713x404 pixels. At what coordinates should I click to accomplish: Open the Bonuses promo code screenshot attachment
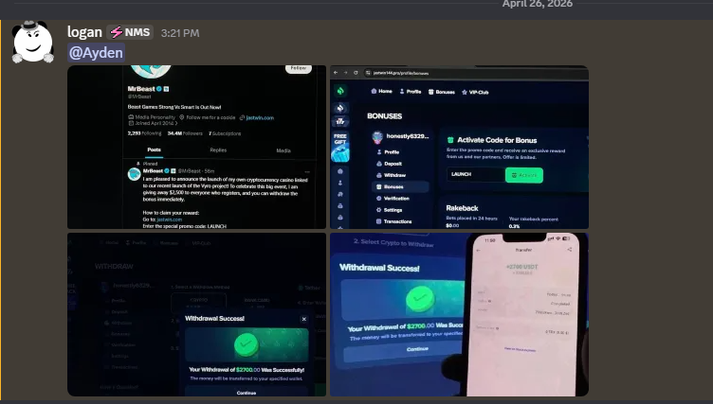pyautogui.click(x=459, y=147)
